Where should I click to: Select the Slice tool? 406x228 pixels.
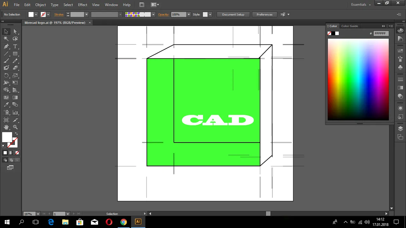click(x=15, y=120)
